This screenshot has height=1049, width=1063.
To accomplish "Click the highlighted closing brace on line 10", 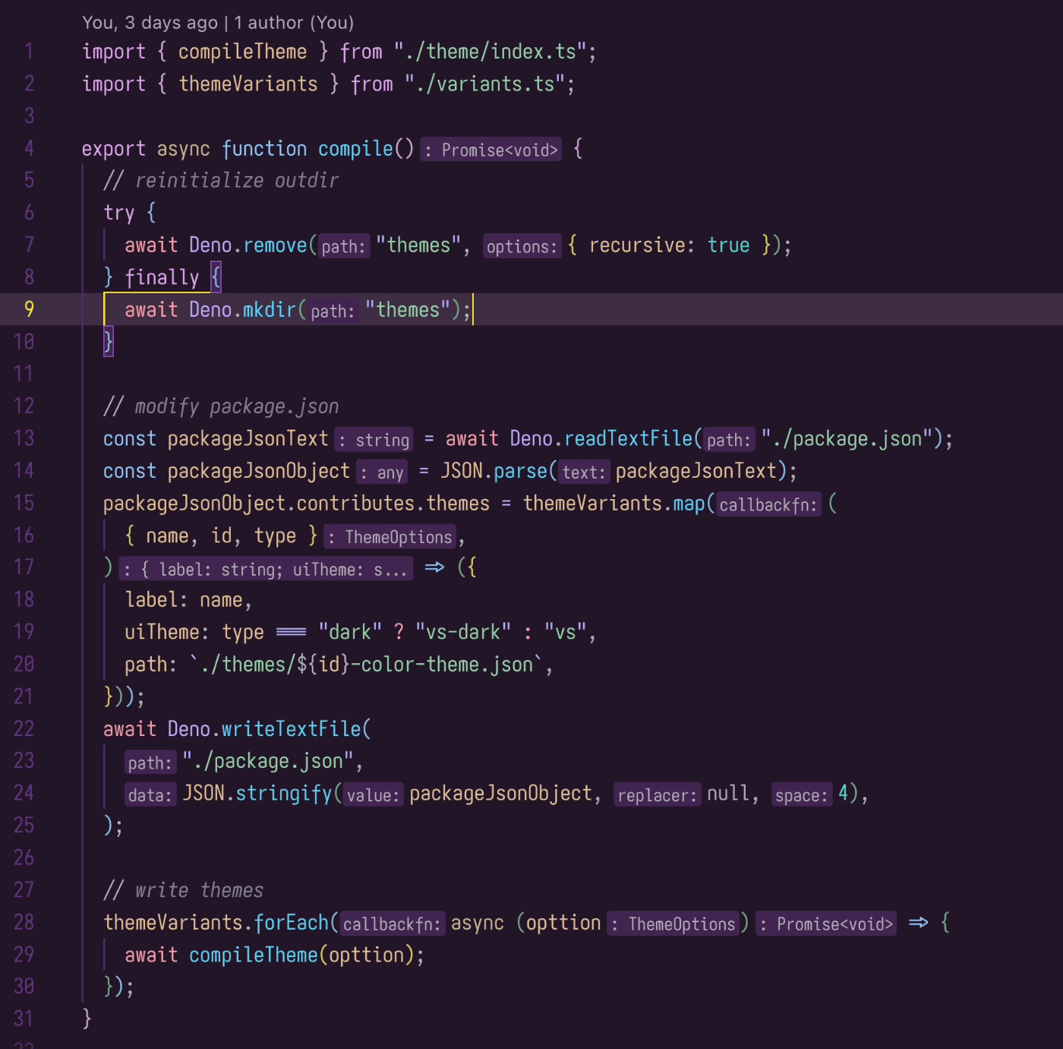I will [x=109, y=342].
